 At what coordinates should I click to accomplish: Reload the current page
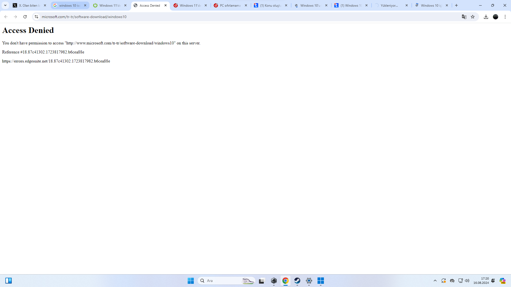[x=25, y=17]
